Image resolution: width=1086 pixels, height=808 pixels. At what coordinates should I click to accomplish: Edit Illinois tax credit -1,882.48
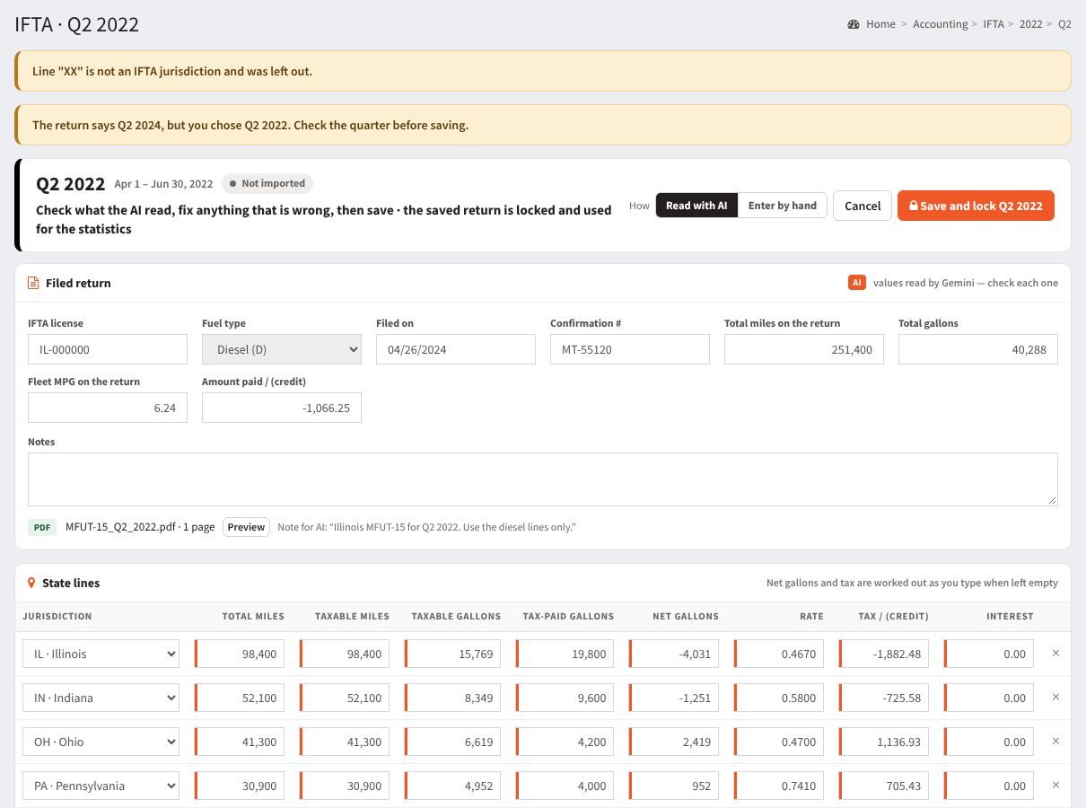884,654
